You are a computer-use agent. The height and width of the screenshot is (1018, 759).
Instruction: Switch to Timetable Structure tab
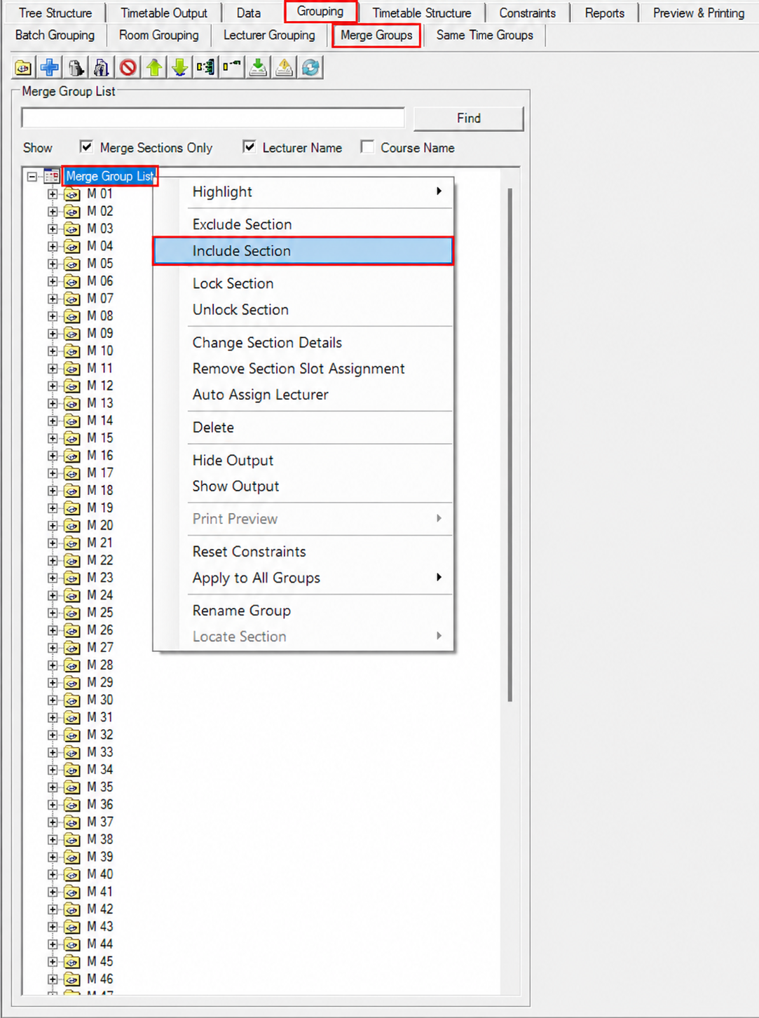pyautogui.click(x=422, y=13)
